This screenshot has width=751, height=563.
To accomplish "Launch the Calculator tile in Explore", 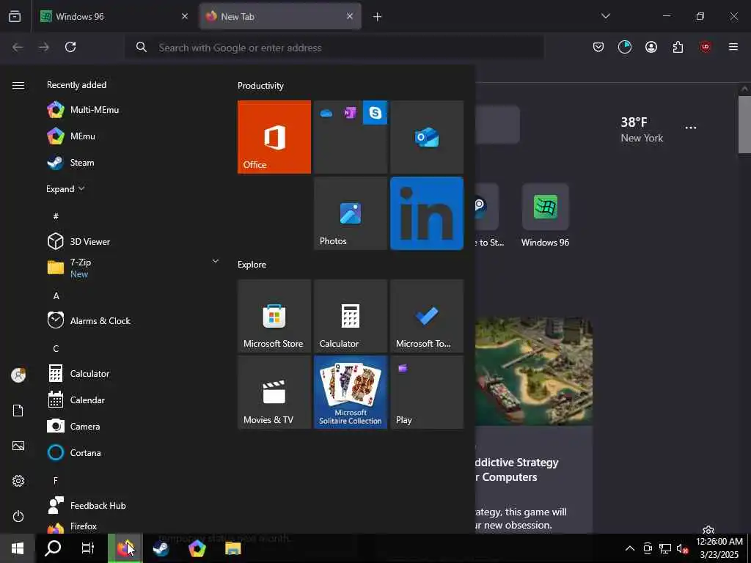I will (351, 316).
